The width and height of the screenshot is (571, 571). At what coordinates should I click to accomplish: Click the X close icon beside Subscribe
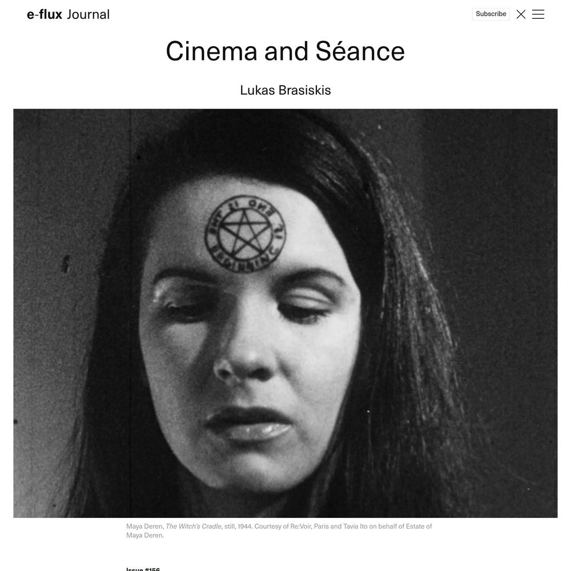pyautogui.click(x=521, y=14)
